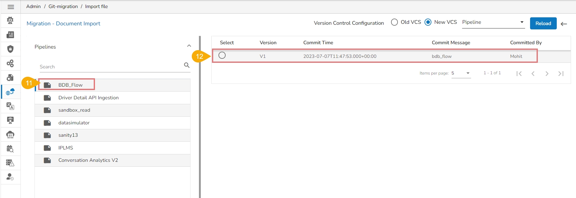
Task: Collapse the Pipelines panel chevron
Action: pyautogui.click(x=189, y=46)
